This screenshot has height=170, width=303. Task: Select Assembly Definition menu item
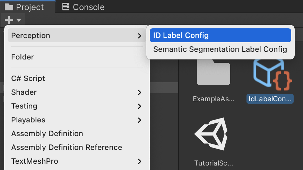pyautogui.click(x=47, y=134)
